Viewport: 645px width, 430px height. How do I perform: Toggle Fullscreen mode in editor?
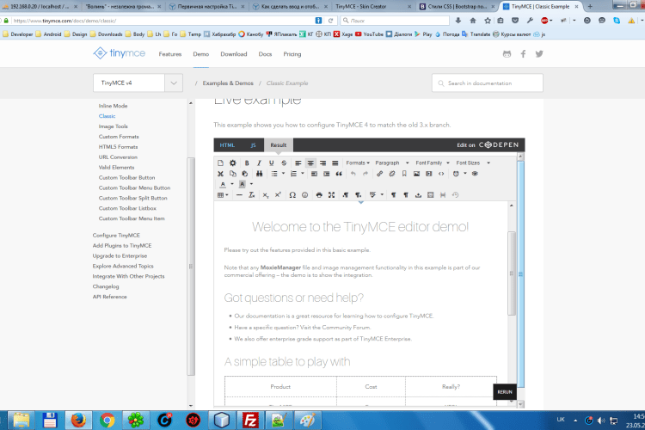(332, 195)
